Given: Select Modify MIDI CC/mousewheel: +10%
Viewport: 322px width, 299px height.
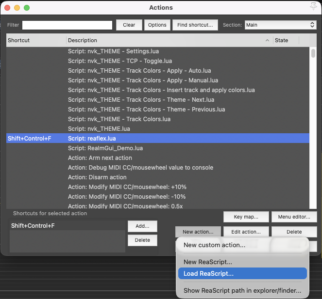Looking at the screenshot, I should 158,187.
